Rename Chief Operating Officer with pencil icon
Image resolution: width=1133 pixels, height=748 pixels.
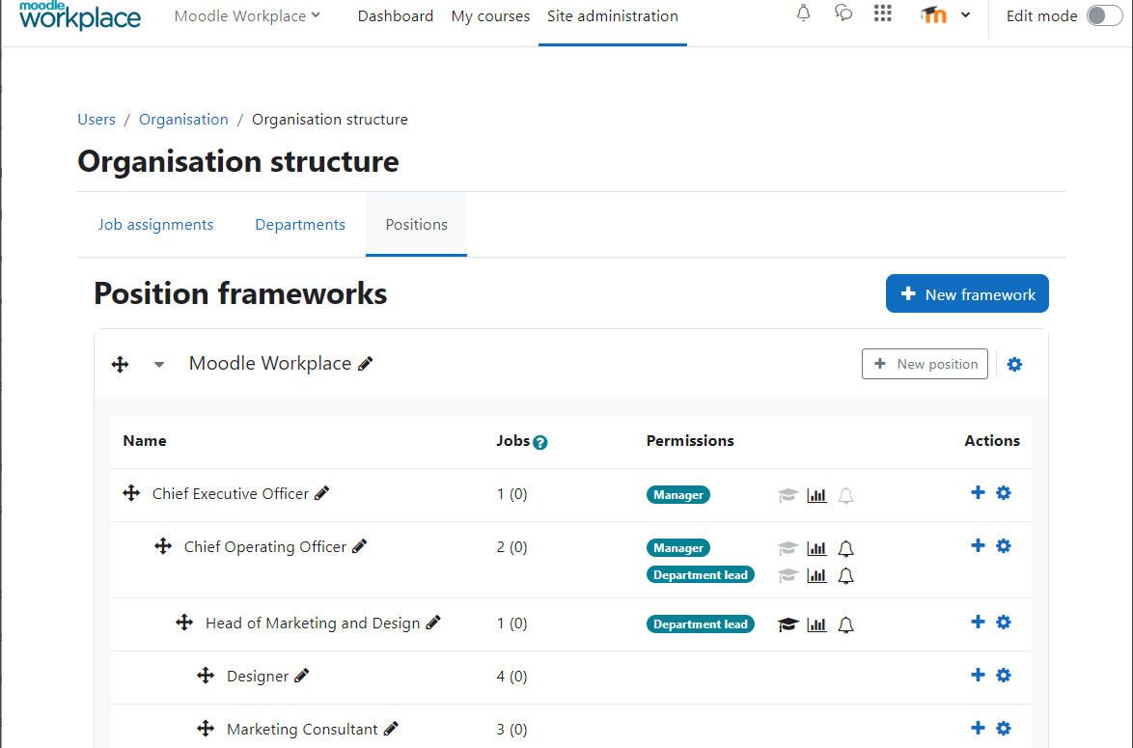[x=359, y=546]
